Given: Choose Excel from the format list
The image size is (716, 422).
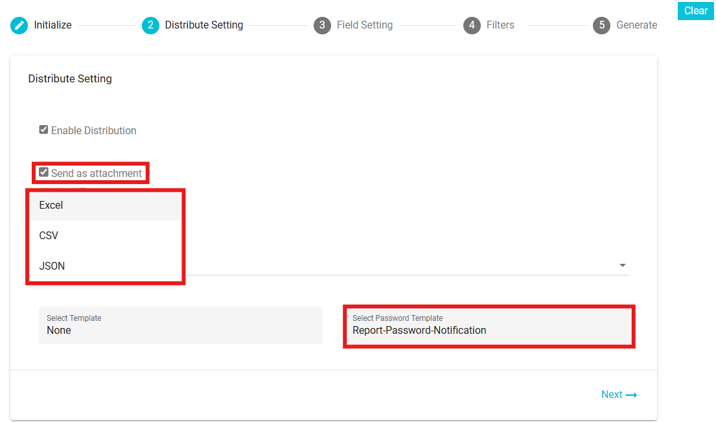Looking at the screenshot, I should (106, 205).
